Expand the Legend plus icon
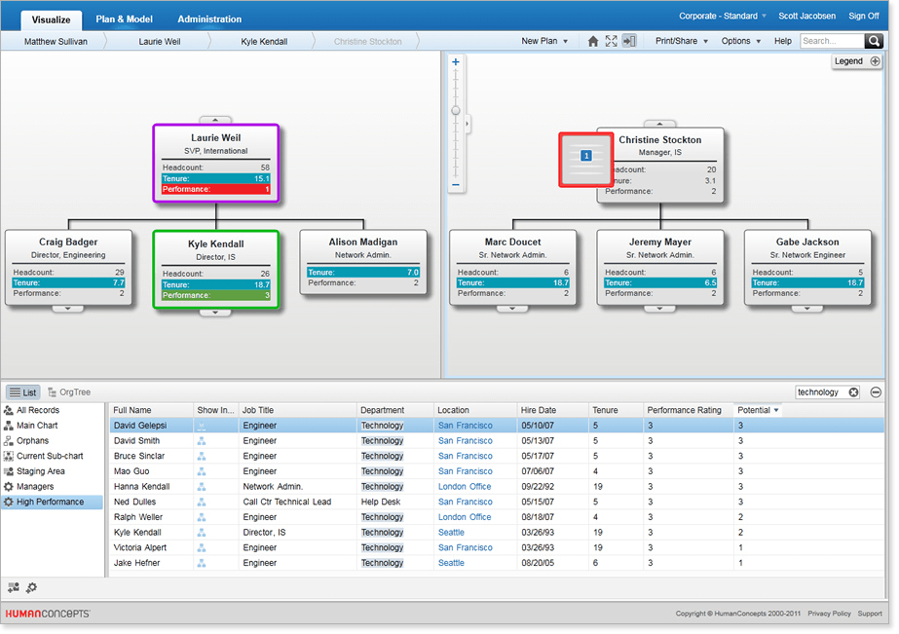The height and width of the screenshot is (634, 899). [875, 61]
